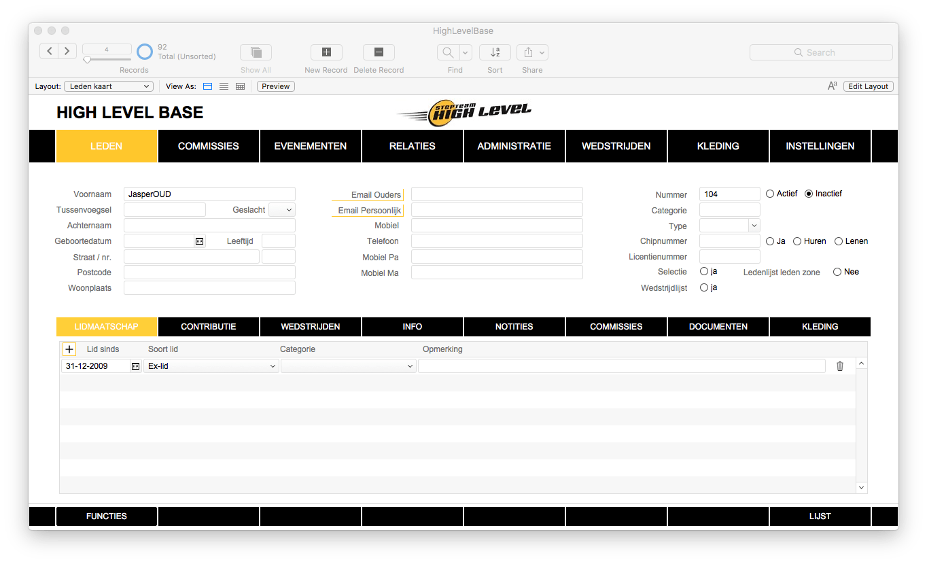Image resolution: width=927 pixels, height=564 pixels.
Task: Click the Find magnifier icon
Action: click(449, 52)
